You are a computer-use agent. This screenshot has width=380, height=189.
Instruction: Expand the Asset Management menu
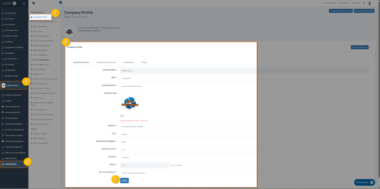[x=14, y=107]
